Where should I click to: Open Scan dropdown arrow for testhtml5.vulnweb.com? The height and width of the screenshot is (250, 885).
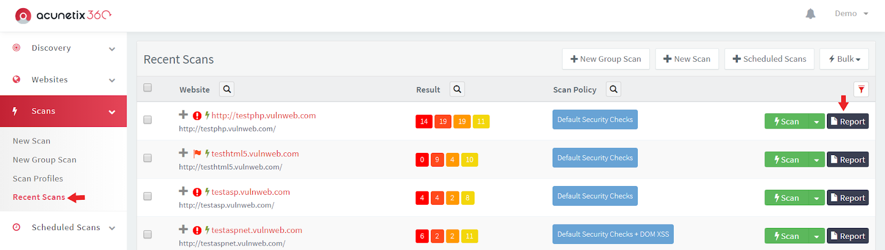point(816,159)
